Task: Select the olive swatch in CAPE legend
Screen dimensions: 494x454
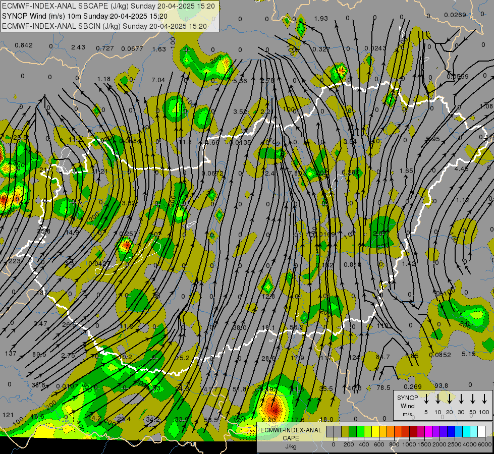Action: (x=345, y=432)
